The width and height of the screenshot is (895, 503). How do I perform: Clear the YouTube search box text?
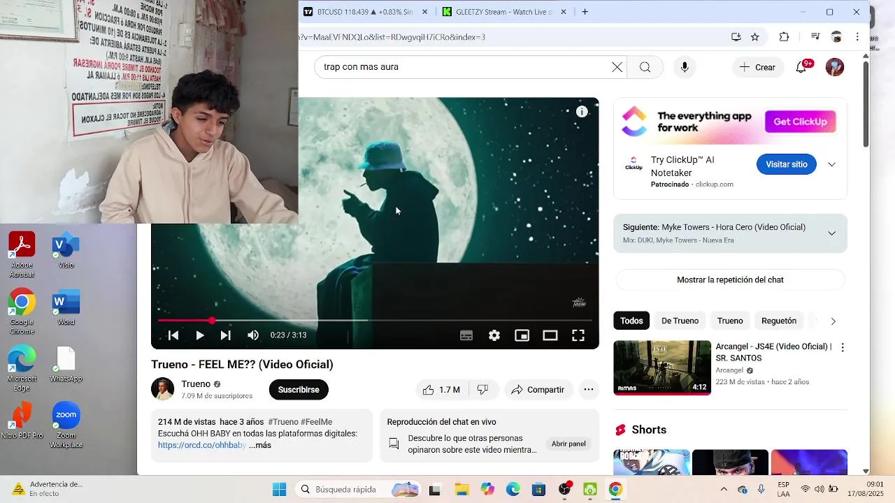coord(617,67)
